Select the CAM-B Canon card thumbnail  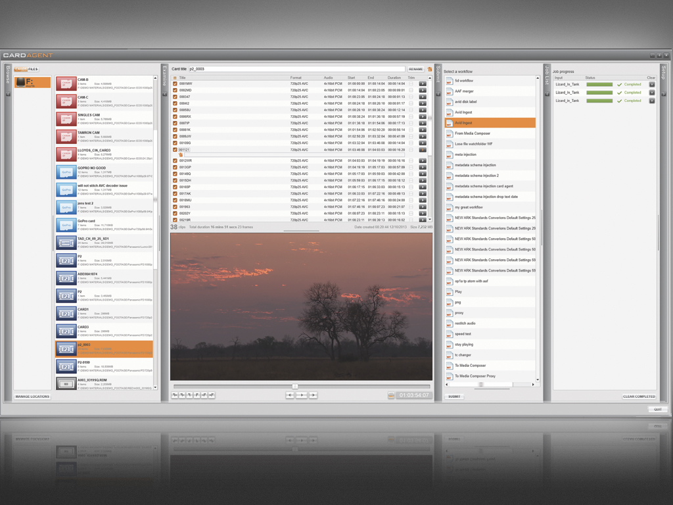[x=66, y=83]
